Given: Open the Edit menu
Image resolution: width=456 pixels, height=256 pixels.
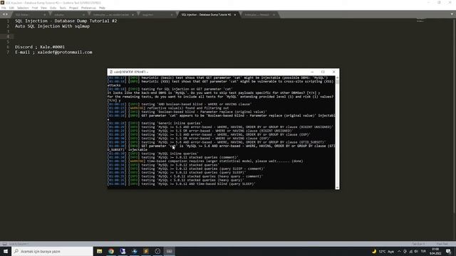Looking at the screenshot, I should click(11, 8).
